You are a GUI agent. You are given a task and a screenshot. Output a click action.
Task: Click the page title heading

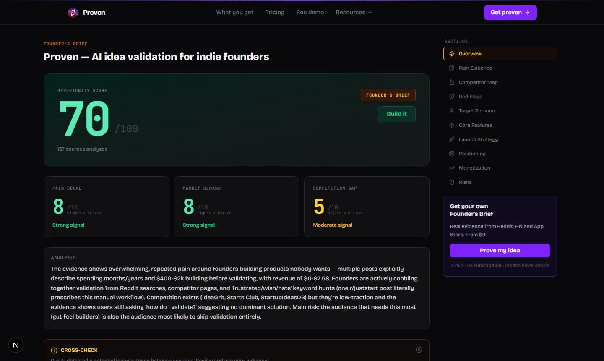click(x=156, y=57)
